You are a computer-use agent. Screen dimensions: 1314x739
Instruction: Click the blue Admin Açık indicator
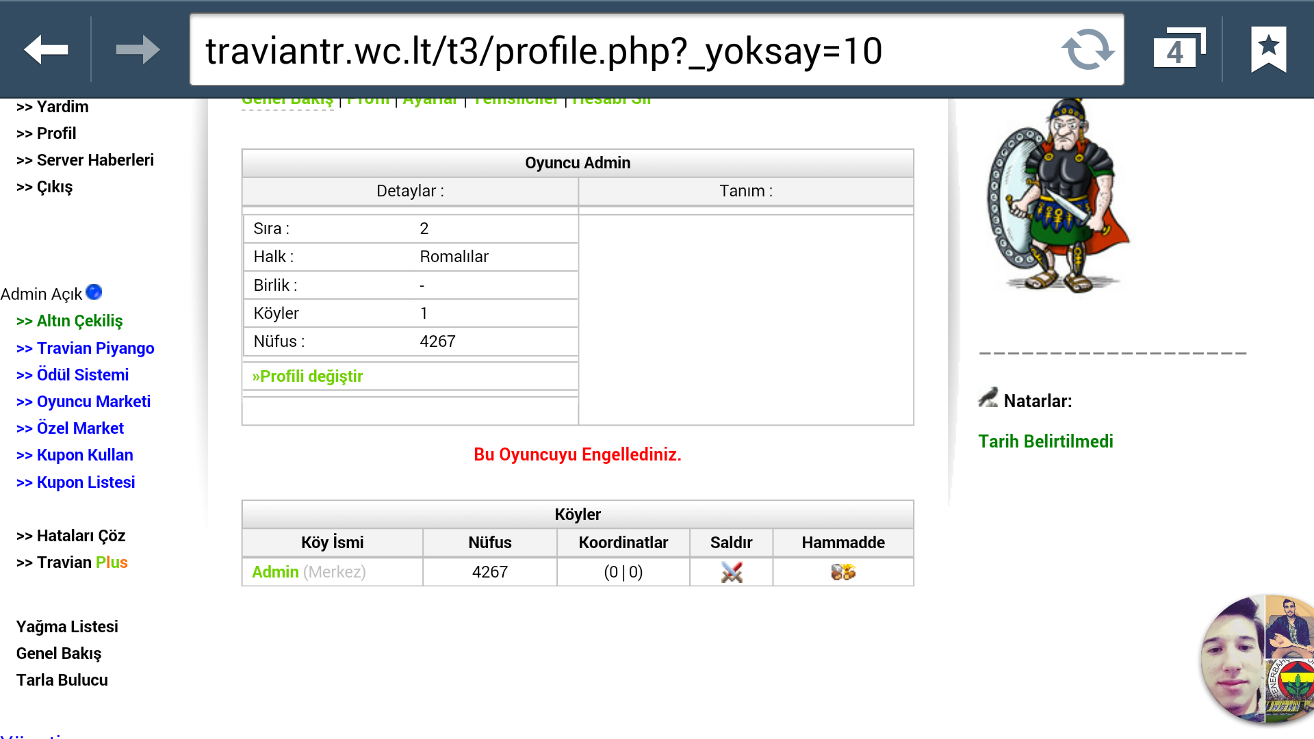pos(94,292)
